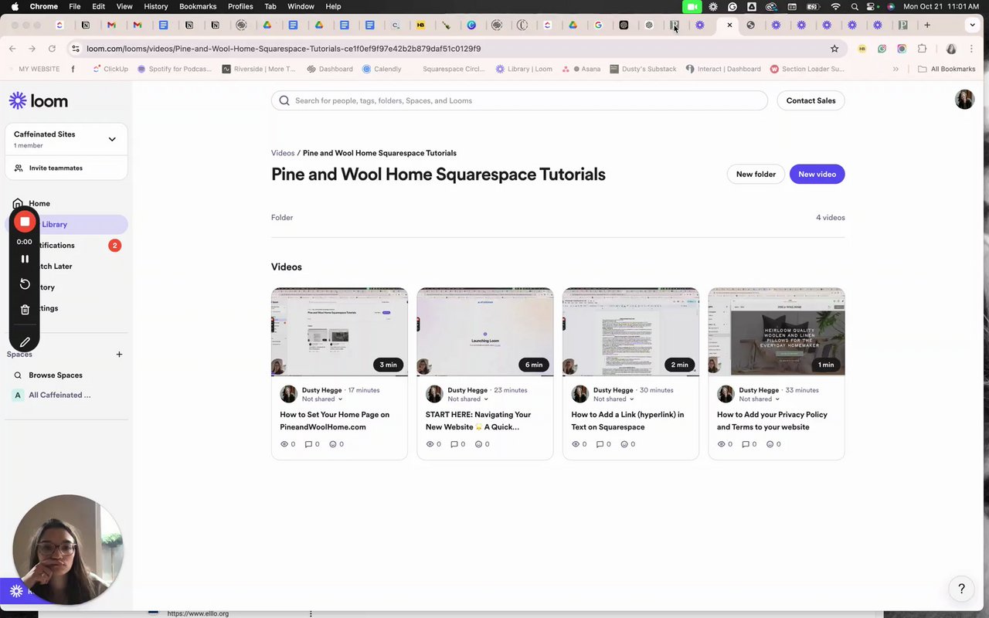This screenshot has height=618, width=989.
Task: Click Contact Sales button
Action: 811,100
